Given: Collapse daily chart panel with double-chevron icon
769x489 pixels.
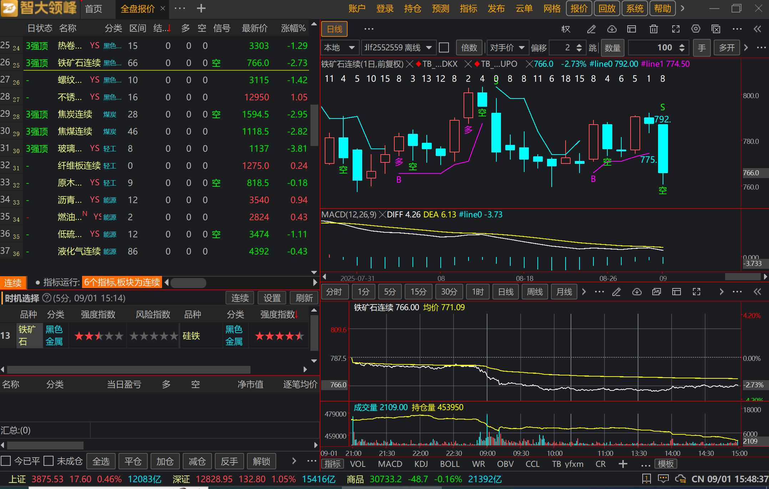Looking at the screenshot, I should 757,29.
